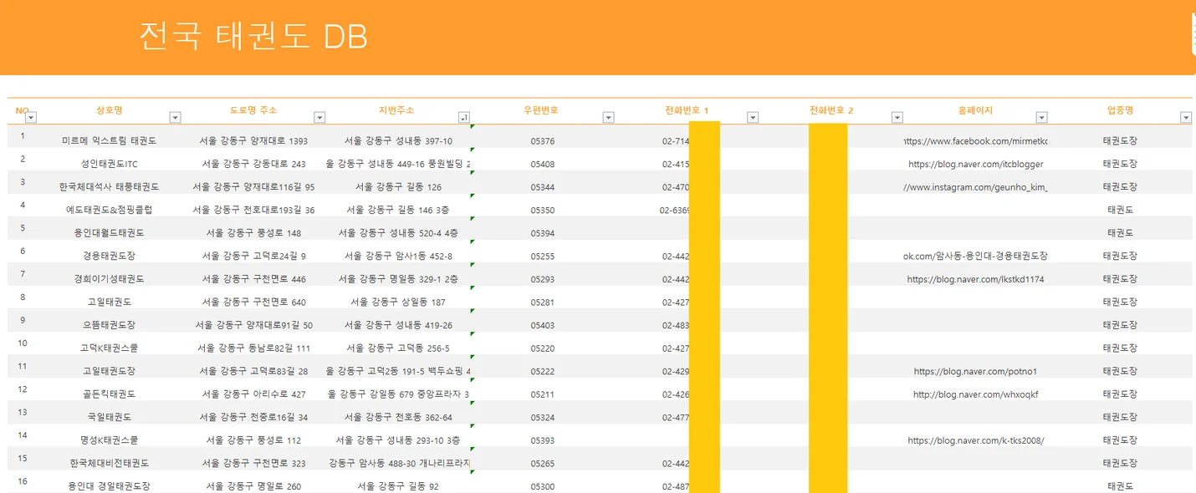The image size is (1196, 493).
Task: Open the sorted 지번주소 filter dropdown
Action: point(464,117)
